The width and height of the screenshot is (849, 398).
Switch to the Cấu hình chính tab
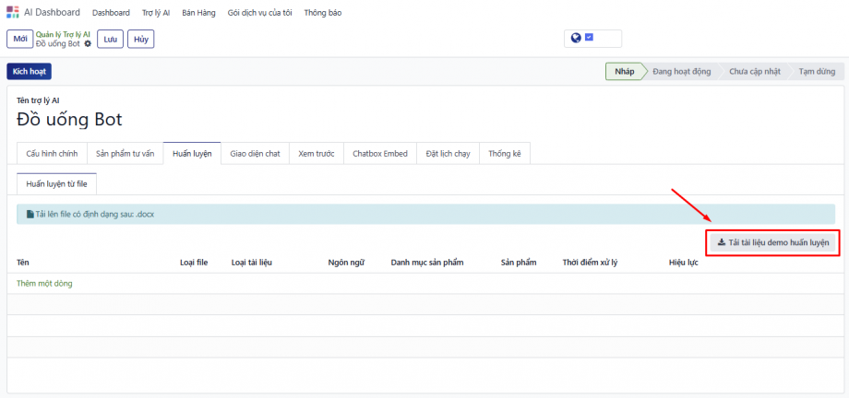coord(52,153)
